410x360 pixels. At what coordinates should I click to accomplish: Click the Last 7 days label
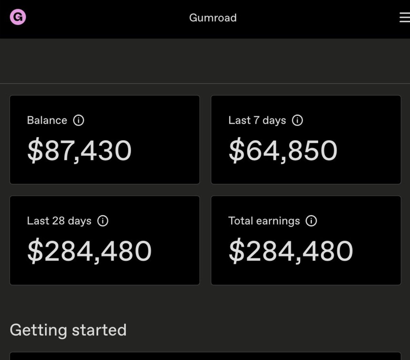pos(257,120)
